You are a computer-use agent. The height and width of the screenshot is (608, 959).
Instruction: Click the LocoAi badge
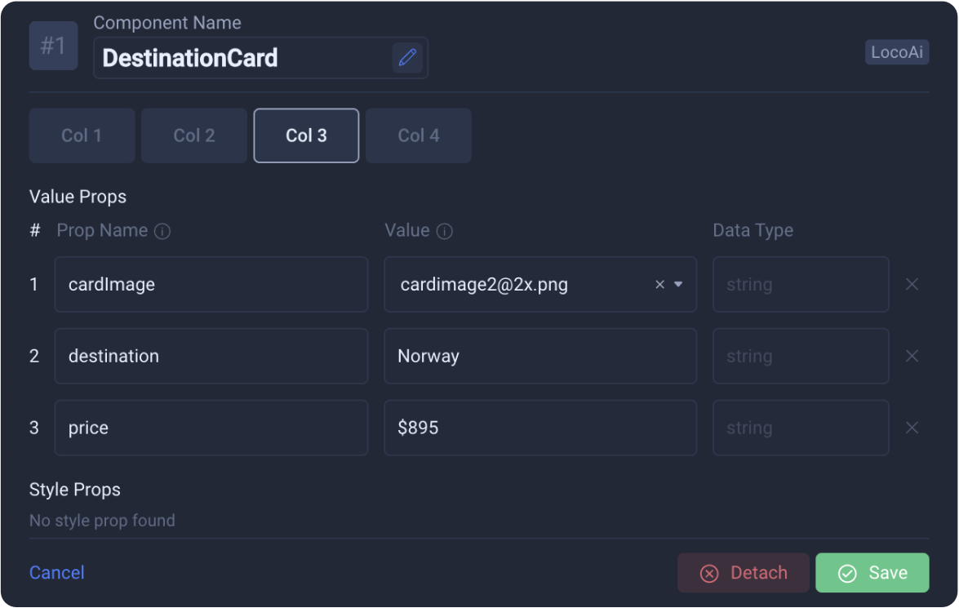coord(897,52)
